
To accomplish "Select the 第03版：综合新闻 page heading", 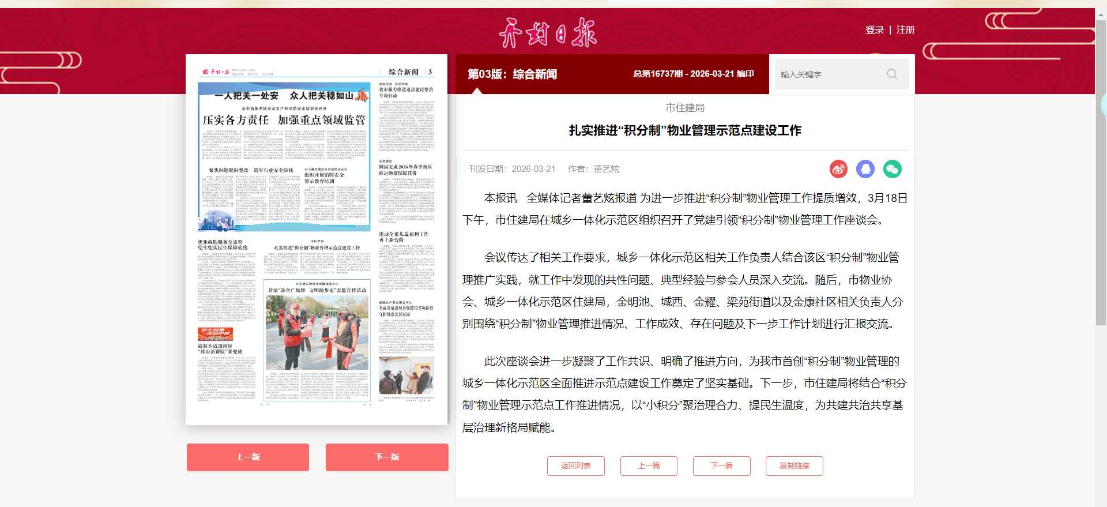I will (x=512, y=74).
